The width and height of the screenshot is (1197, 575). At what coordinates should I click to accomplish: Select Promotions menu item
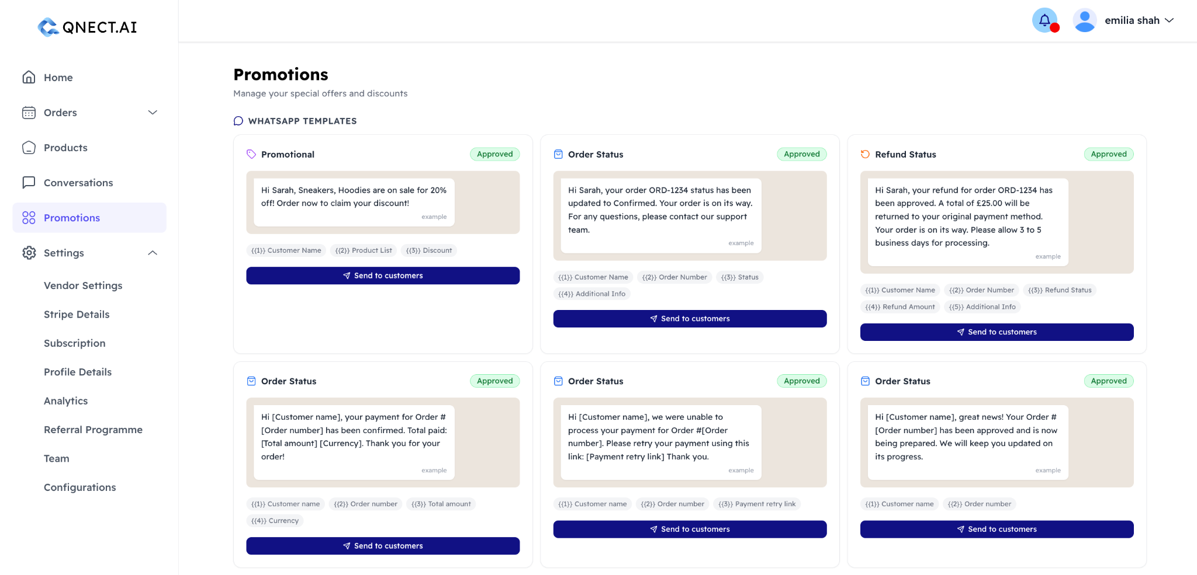point(89,218)
